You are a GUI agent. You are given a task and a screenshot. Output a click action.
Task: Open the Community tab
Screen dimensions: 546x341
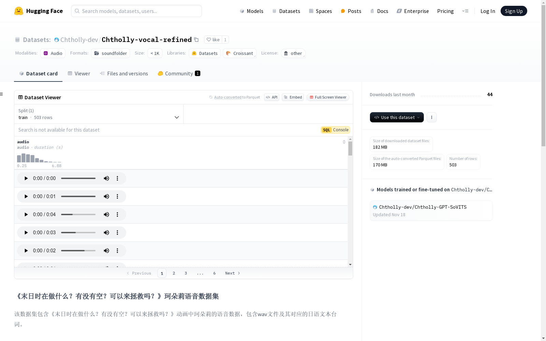tap(179, 74)
